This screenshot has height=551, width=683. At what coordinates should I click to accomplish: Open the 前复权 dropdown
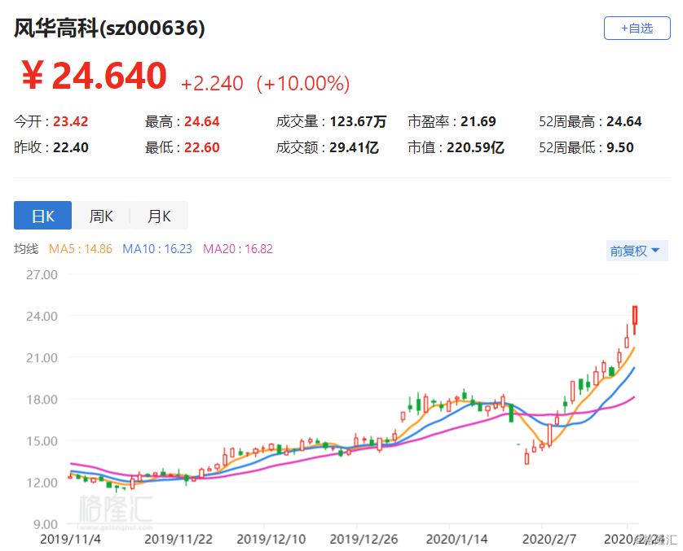click(637, 251)
